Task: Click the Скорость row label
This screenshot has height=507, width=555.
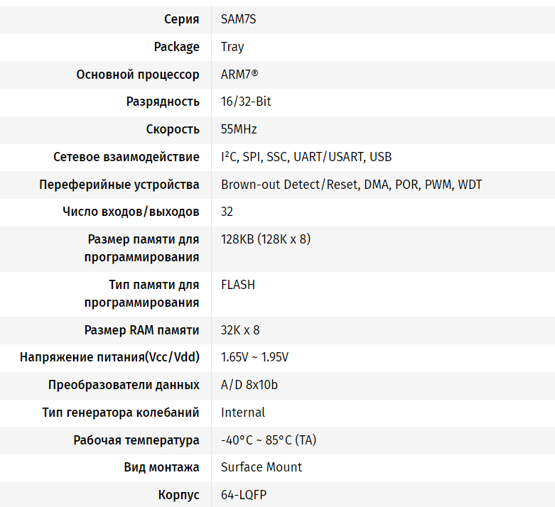Action: pyautogui.click(x=173, y=129)
